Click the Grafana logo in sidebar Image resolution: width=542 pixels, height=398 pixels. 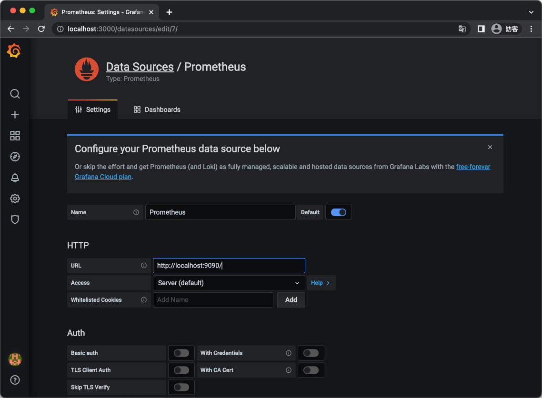(x=14, y=50)
